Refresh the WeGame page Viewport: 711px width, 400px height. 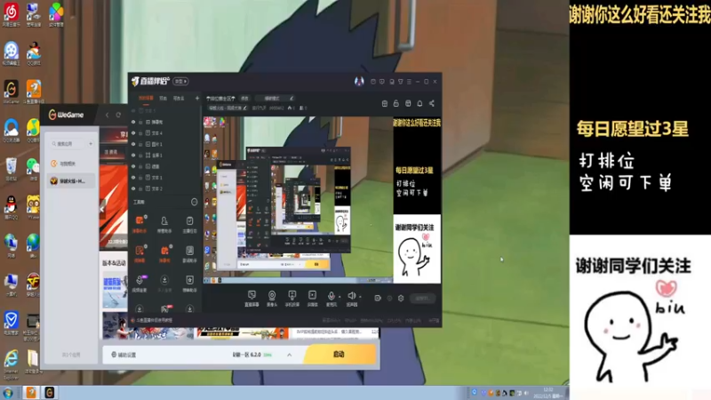(118, 116)
